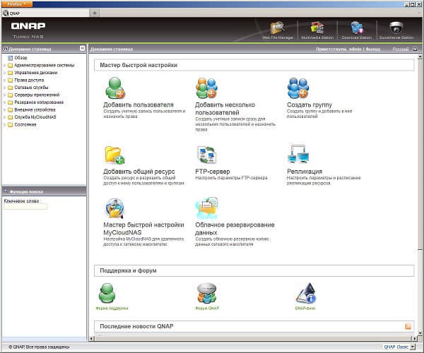Screen dimensions: 424x353
Task: Open the Русский language dropdown
Action: click(x=415, y=49)
